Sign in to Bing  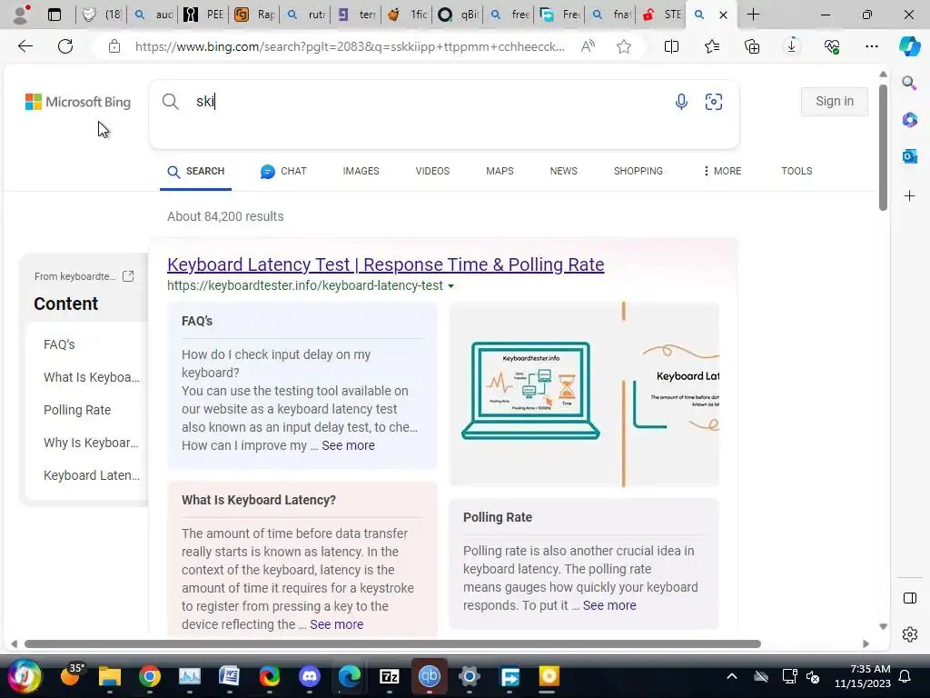[x=834, y=102]
